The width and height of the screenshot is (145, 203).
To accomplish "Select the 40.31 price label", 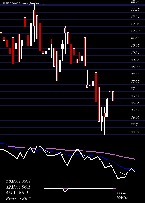I will [x=135, y=53].
